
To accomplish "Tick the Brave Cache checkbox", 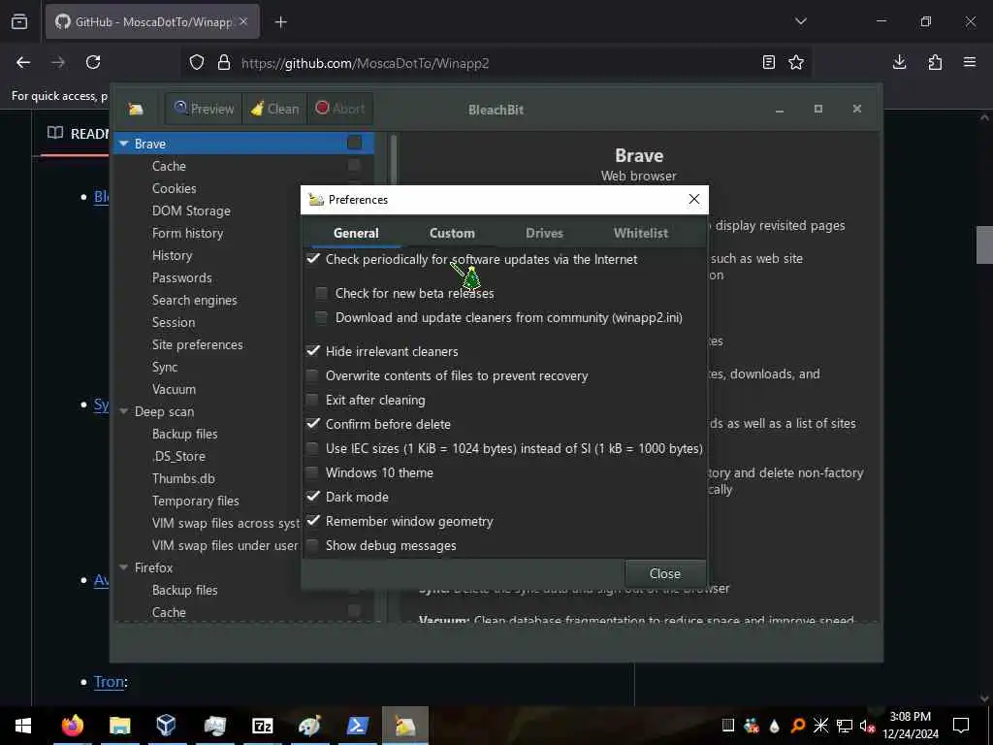I will coord(354,165).
